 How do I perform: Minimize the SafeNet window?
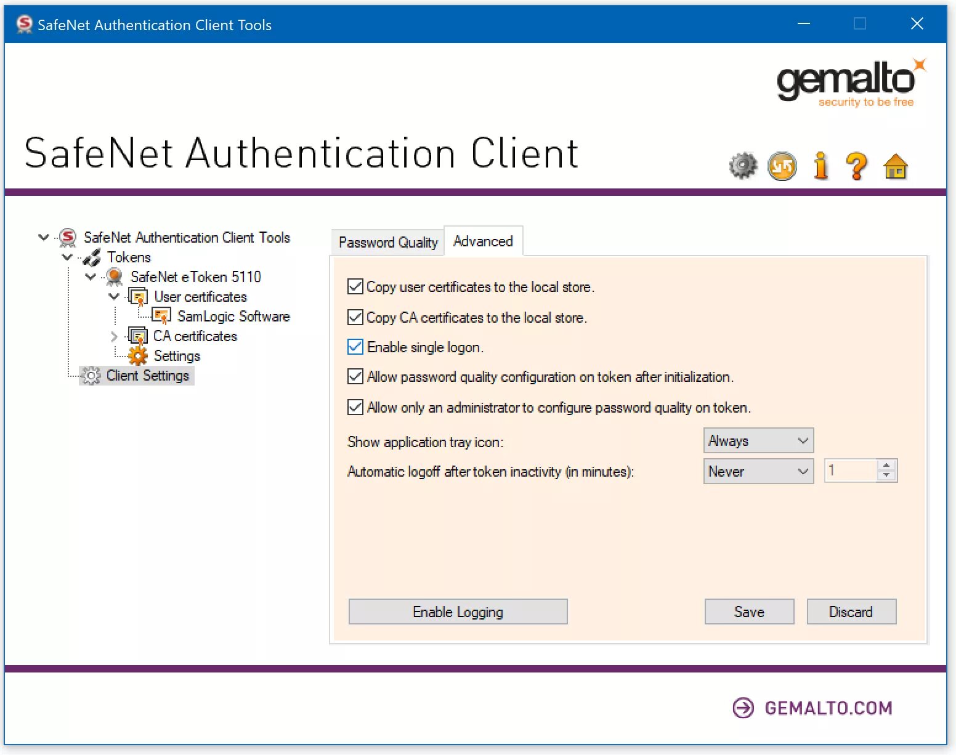[x=803, y=24]
